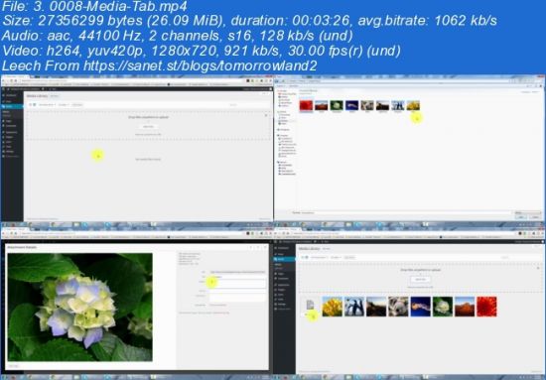This screenshot has height=380, width=546.
Task: Open Dashboard in bottom-right frame sidebar
Action: click(x=283, y=248)
